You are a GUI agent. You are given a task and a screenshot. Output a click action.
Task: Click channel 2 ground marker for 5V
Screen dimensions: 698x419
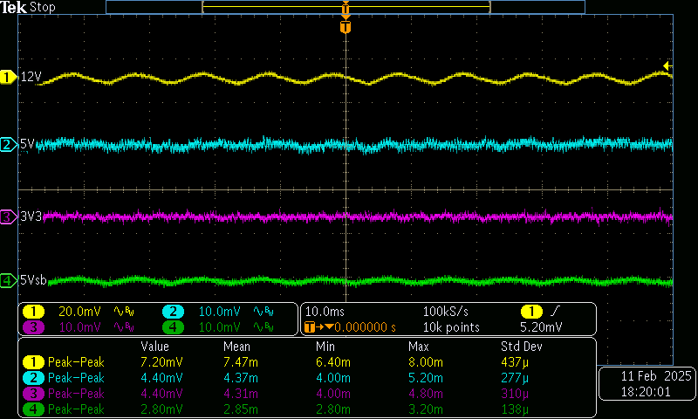tap(8, 145)
